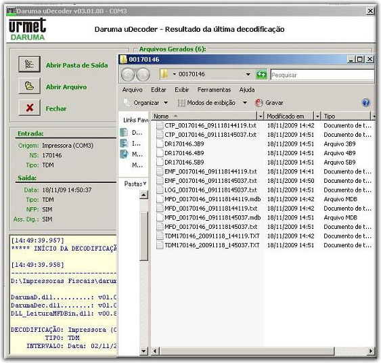Expand the Organizar dropdown arrow
Viewport: 381px width, 363px height.
(166, 103)
